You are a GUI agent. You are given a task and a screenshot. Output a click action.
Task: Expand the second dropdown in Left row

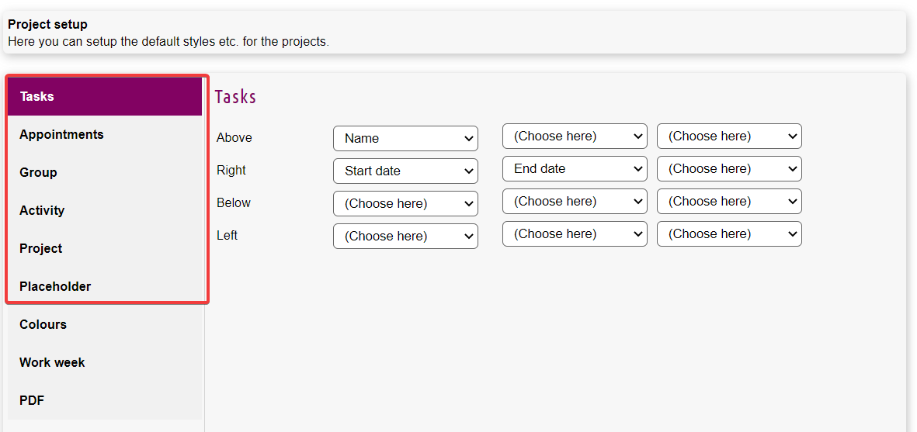coord(575,234)
